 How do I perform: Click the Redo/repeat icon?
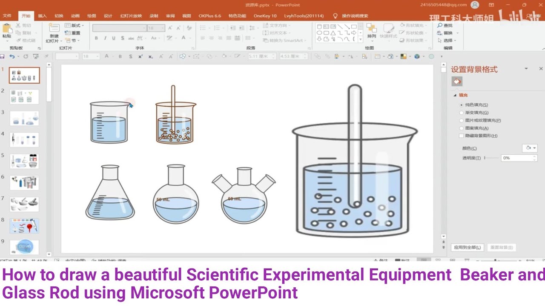(26, 57)
